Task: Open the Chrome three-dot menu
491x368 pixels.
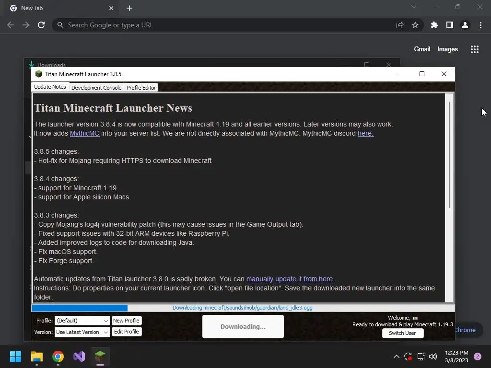Action: pyautogui.click(x=480, y=25)
